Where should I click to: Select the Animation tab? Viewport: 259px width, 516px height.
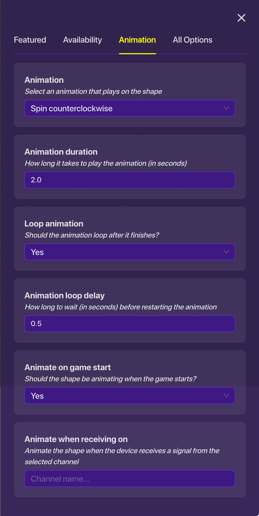[137, 40]
